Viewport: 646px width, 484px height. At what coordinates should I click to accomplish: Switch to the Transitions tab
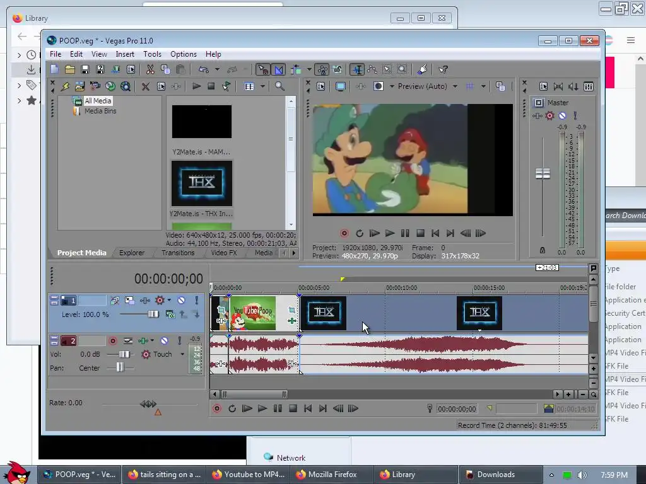click(x=178, y=253)
